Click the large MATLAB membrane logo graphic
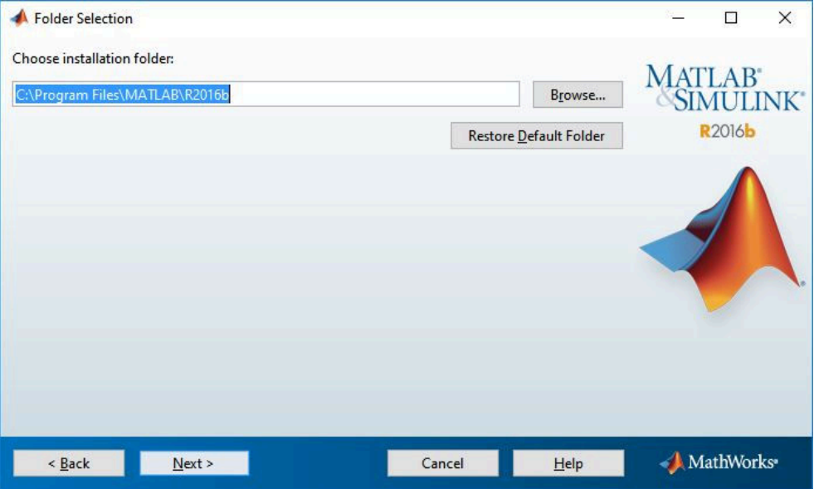Image resolution: width=814 pixels, height=489 pixels. click(724, 241)
